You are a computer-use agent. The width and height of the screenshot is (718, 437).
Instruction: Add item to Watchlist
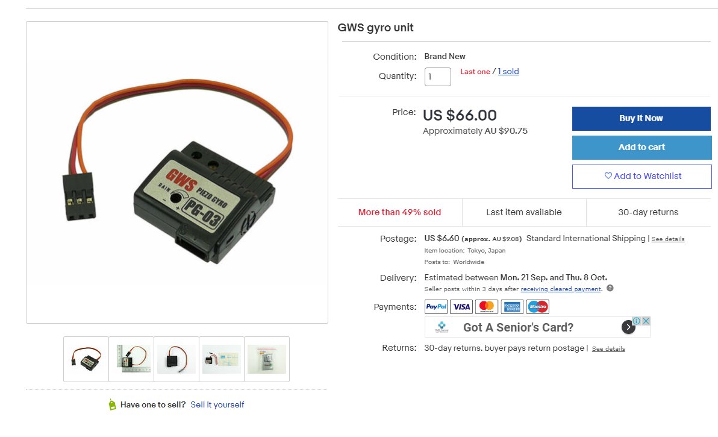pos(642,177)
